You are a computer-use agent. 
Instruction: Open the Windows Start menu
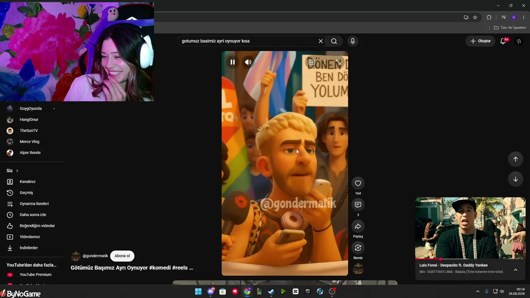198,292
